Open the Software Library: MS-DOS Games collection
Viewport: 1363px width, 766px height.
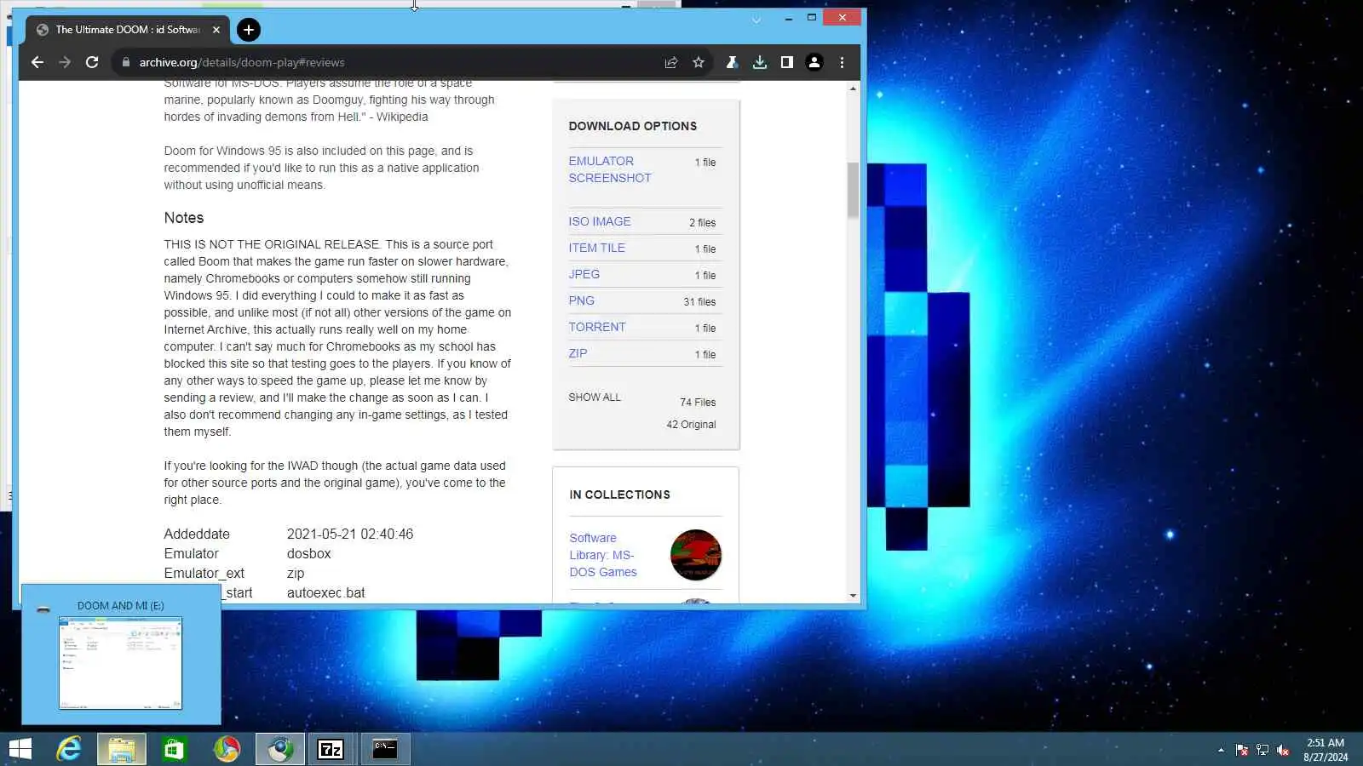click(603, 555)
